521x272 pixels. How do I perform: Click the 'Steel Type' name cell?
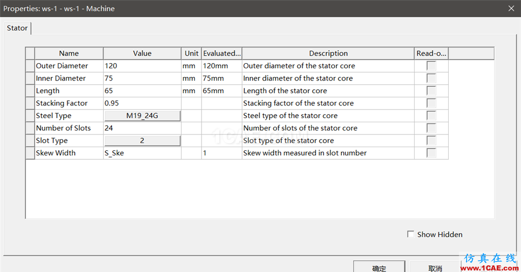[69, 116]
